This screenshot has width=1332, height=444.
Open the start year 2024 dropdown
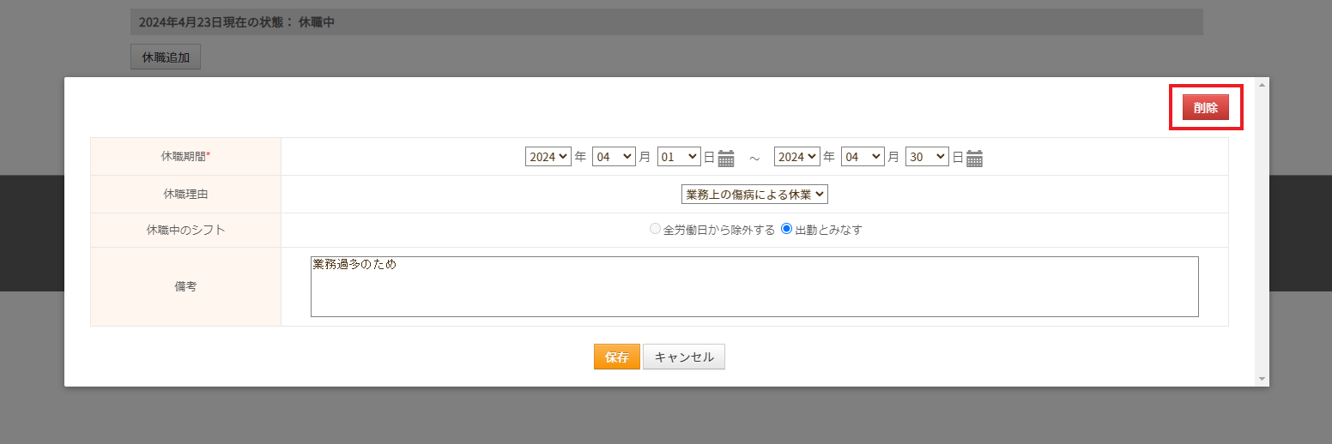coord(548,157)
